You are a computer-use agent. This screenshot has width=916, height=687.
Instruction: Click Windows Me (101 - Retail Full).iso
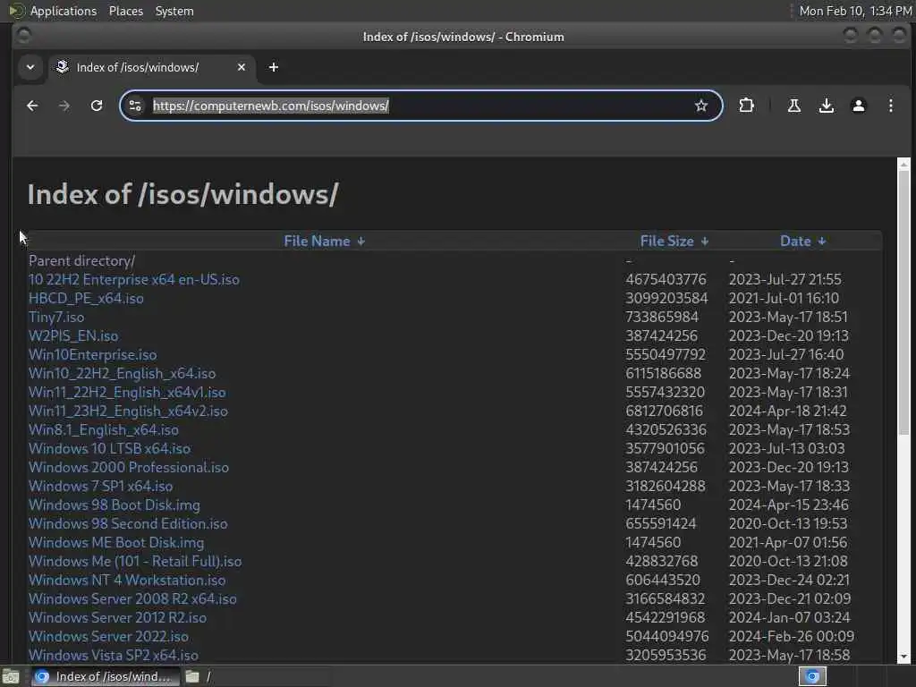135,561
